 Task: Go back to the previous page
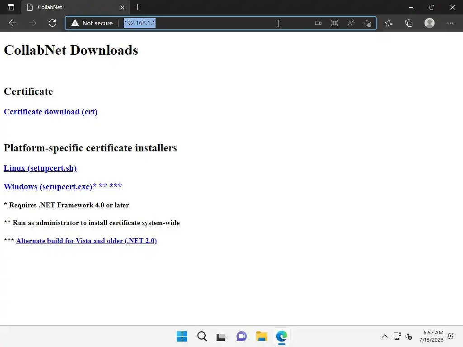coord(12,23)
